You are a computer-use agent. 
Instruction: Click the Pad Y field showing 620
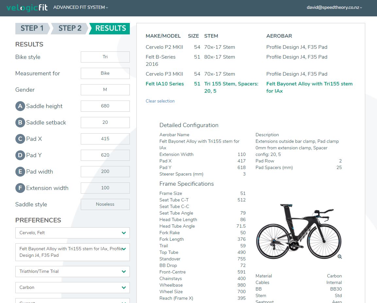(105, 155)
